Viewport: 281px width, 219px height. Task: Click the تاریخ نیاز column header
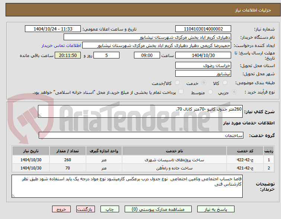tap(31, 151)
